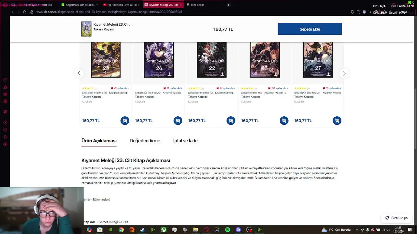Open Extensions cube icon in sidebar

pos(5,137)
